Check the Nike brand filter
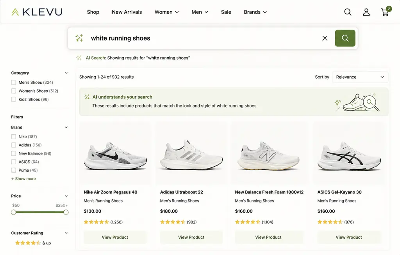This screenshot has height=255, width=400. (14, 137)
